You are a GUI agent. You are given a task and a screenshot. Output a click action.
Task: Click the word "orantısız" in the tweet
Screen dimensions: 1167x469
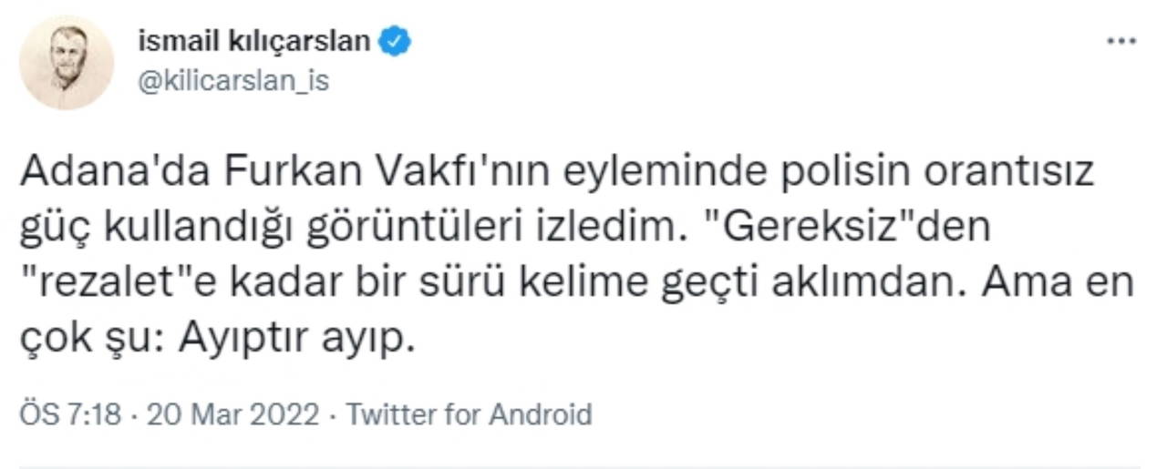tap(1009, 170)
